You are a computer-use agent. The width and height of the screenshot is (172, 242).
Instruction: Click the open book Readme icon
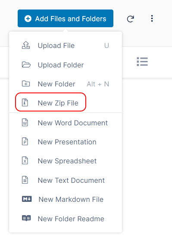26,218
